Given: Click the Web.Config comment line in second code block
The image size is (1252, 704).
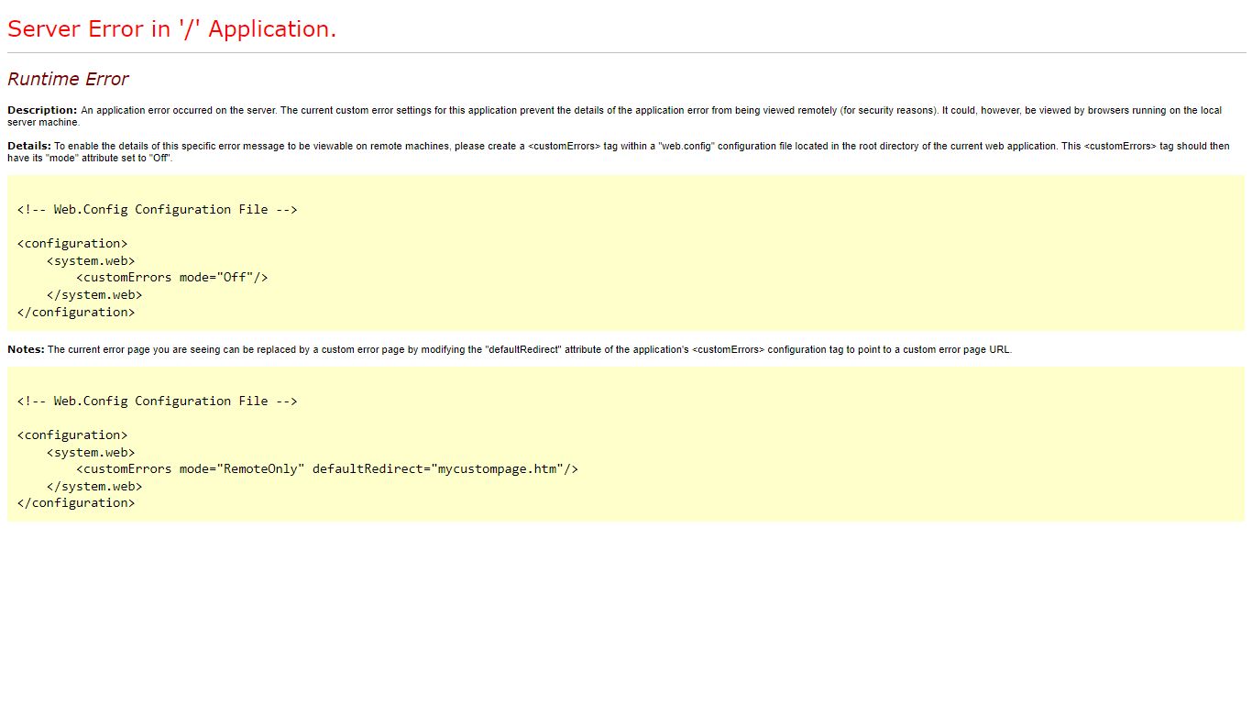Looking at the screenshot, I should pyautogui.click(x=157, y=401).
